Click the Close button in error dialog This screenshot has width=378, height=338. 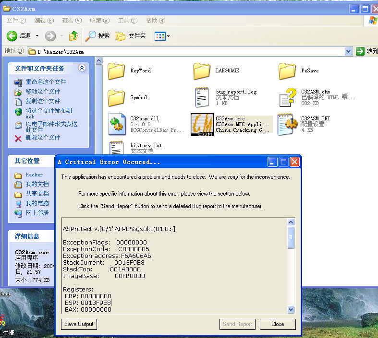pos(278,324)
